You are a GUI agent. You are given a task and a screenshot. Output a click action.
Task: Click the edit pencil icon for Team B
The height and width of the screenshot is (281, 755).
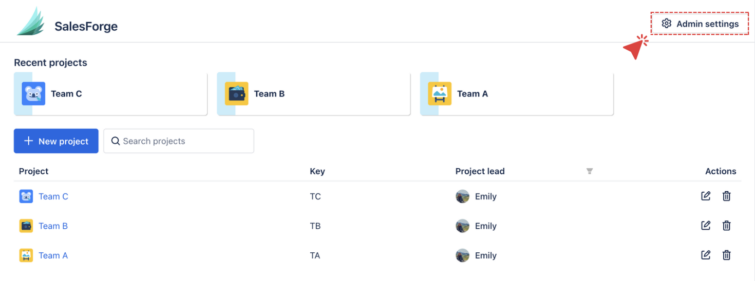(706, 226)
